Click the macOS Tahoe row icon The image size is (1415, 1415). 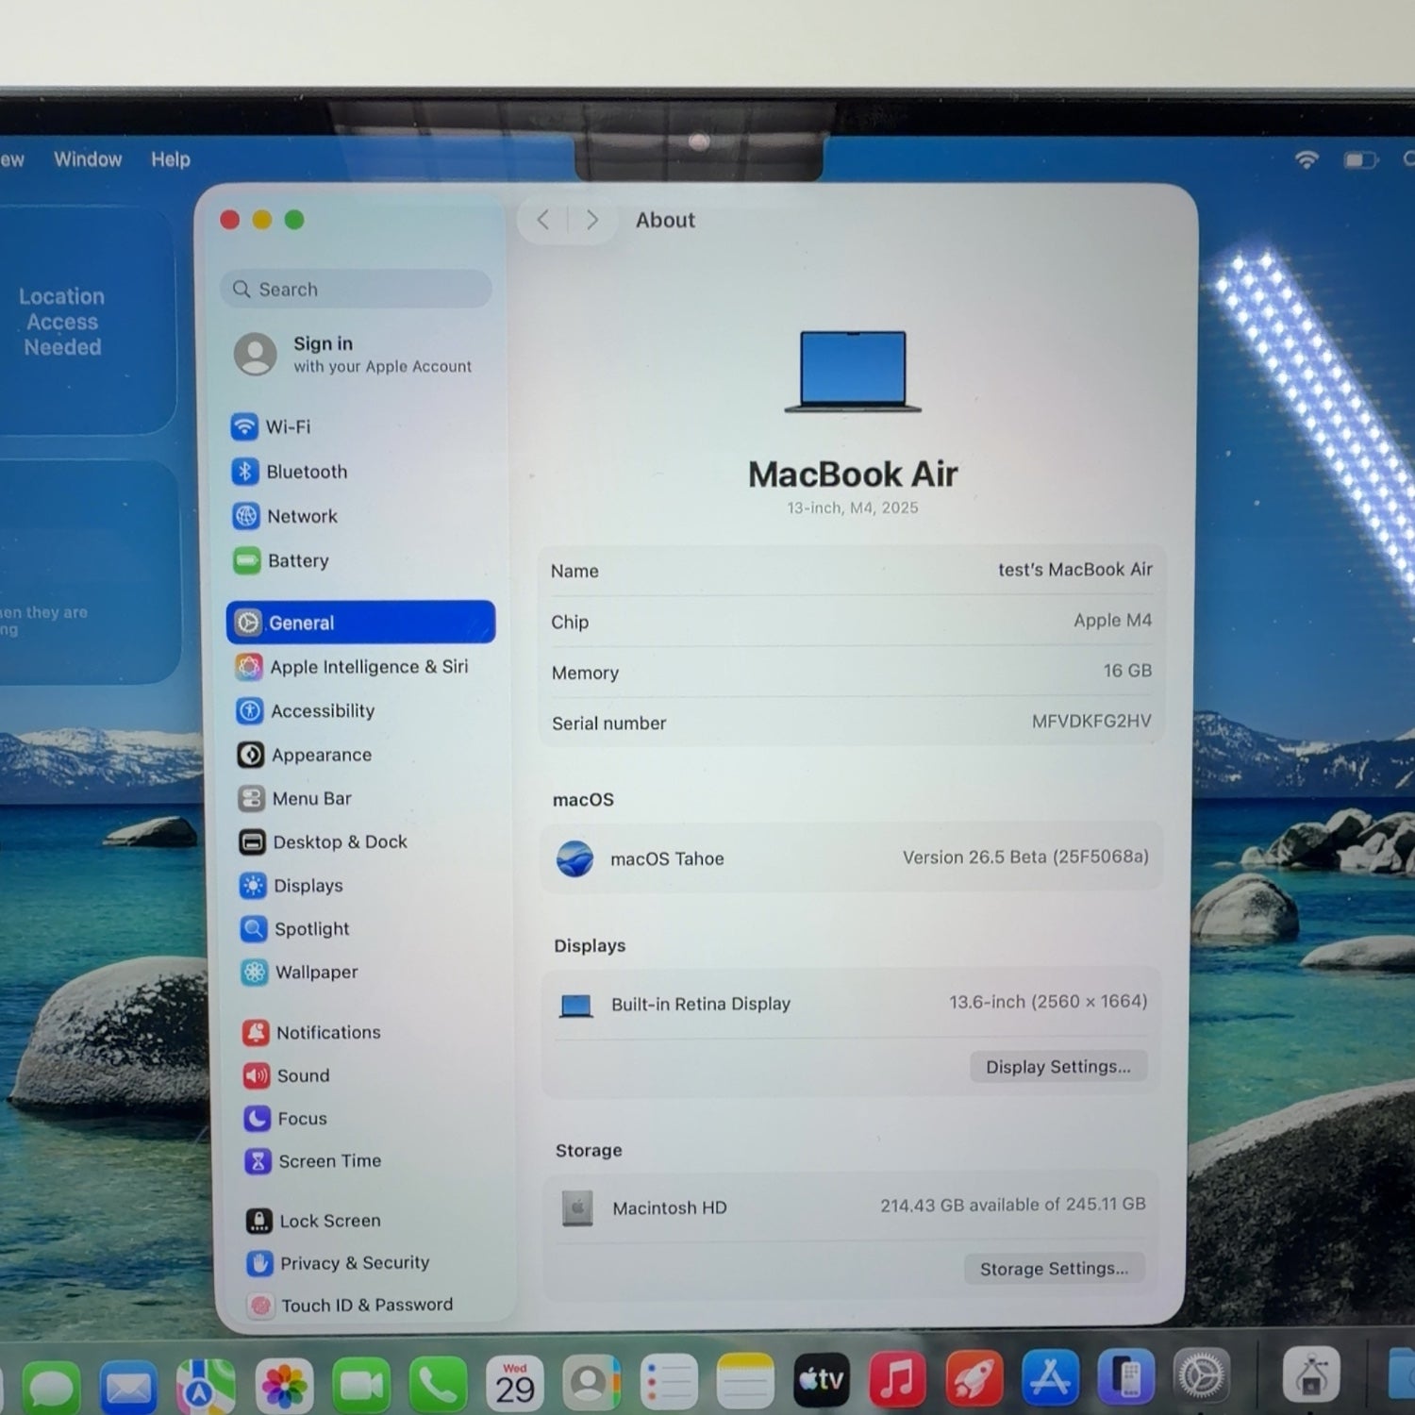(574, 858)
